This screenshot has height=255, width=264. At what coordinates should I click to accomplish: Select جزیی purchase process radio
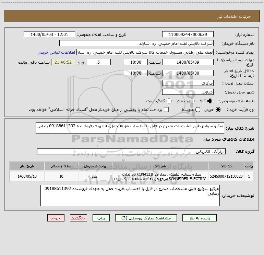(x=218, y=110)
